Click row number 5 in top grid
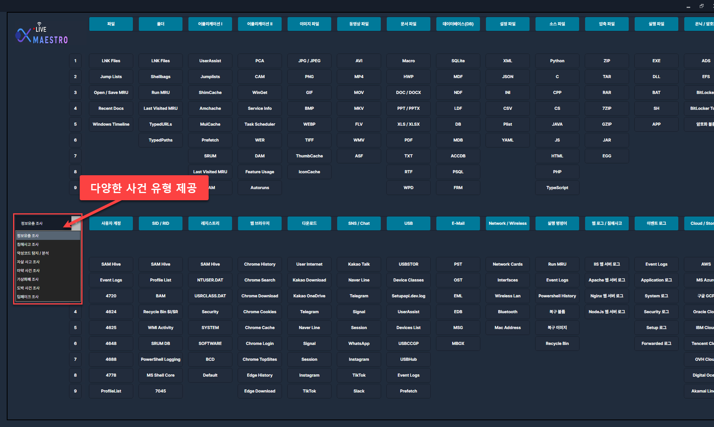The image size is (714, 427). (x=75, y=124)
